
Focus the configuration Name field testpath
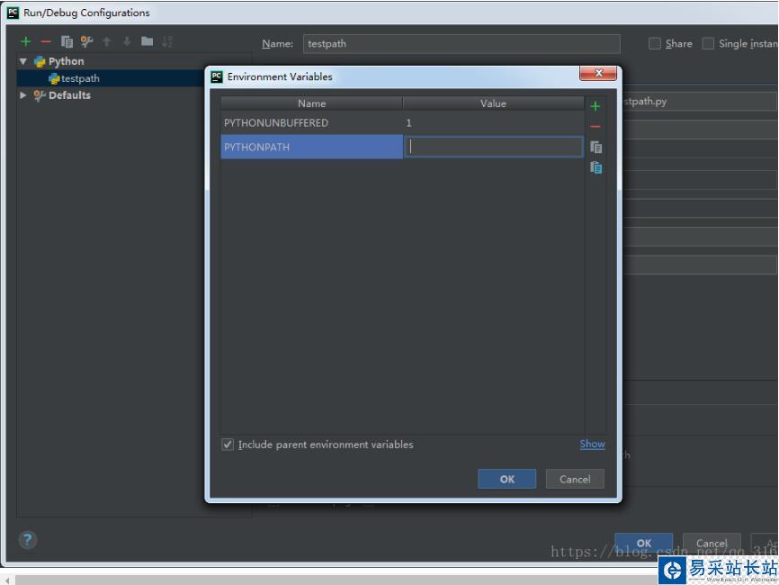461,44
